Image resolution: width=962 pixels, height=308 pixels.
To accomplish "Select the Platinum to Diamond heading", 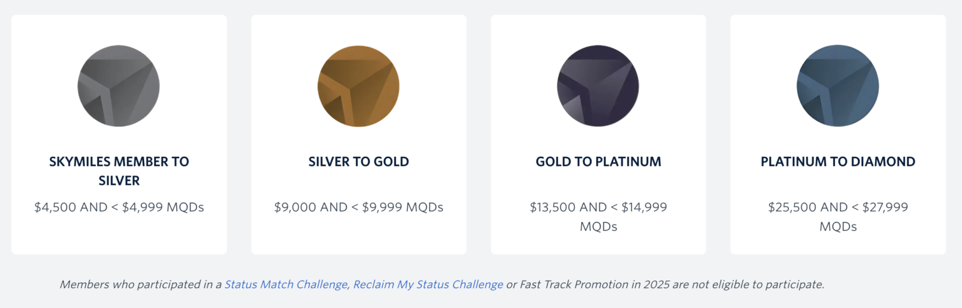I will (838, 162).
